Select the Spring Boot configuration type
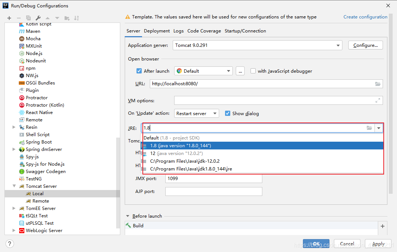397x252 pixels. [x=39, y=142]
